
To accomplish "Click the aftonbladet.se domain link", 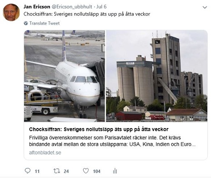I will (45, 153).
